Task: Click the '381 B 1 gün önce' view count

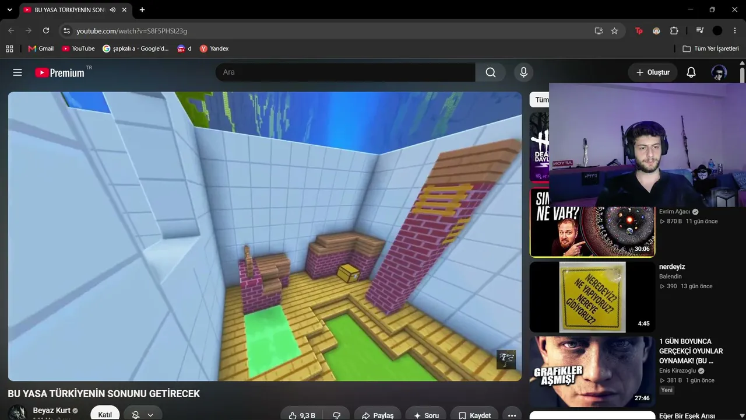Action: pos(687,380)
